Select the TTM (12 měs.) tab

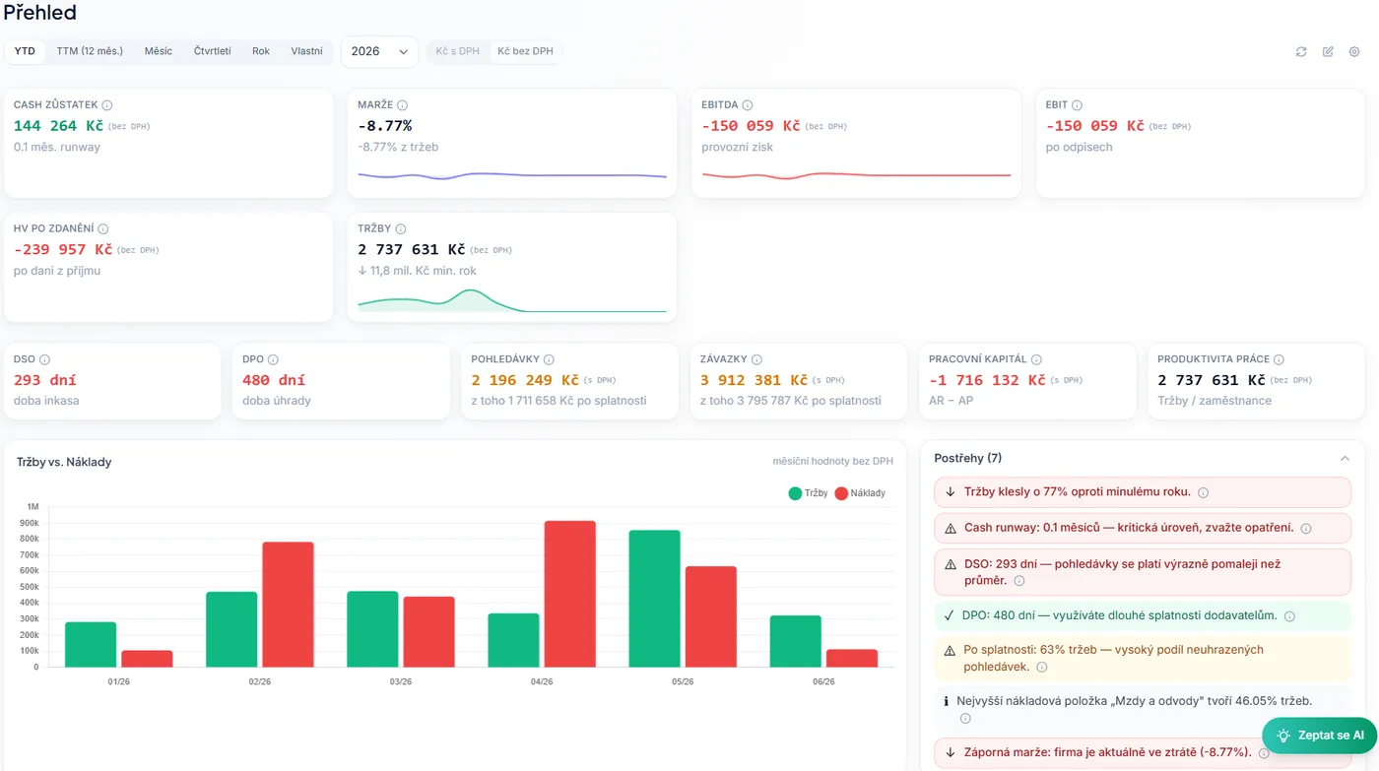point(90,51)
